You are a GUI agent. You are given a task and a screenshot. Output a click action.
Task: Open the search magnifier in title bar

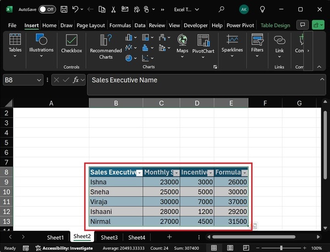[x=221, y=9]
